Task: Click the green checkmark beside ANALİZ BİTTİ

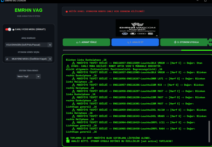Action: click(68, 141)
